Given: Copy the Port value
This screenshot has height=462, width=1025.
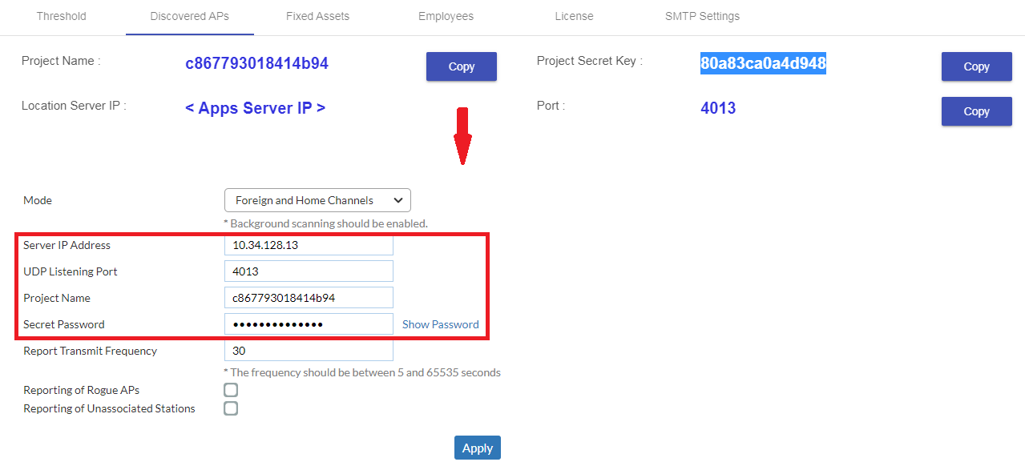Looking at the screenshot, I should click(976, 111).
